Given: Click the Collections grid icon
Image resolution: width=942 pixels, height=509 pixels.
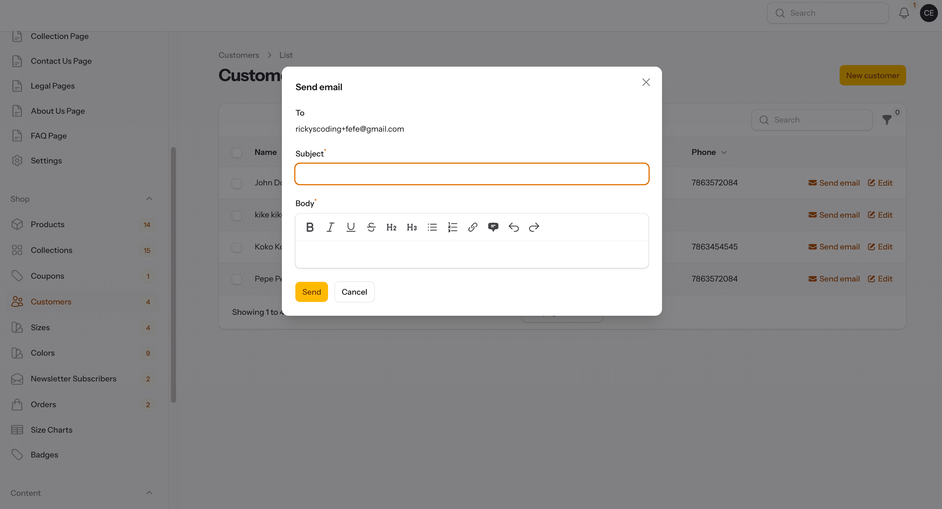Looking at the screenshot, I should [x=17, y=250].
